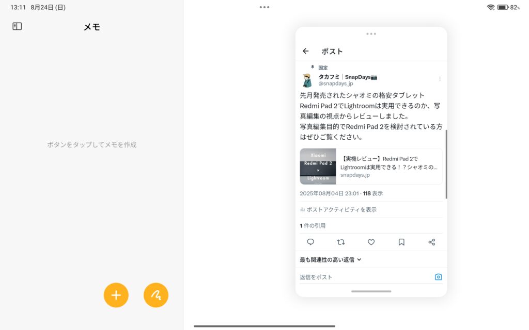529x330 pixels.
Task: Tap the floating window handle dots
Action: 371,33
